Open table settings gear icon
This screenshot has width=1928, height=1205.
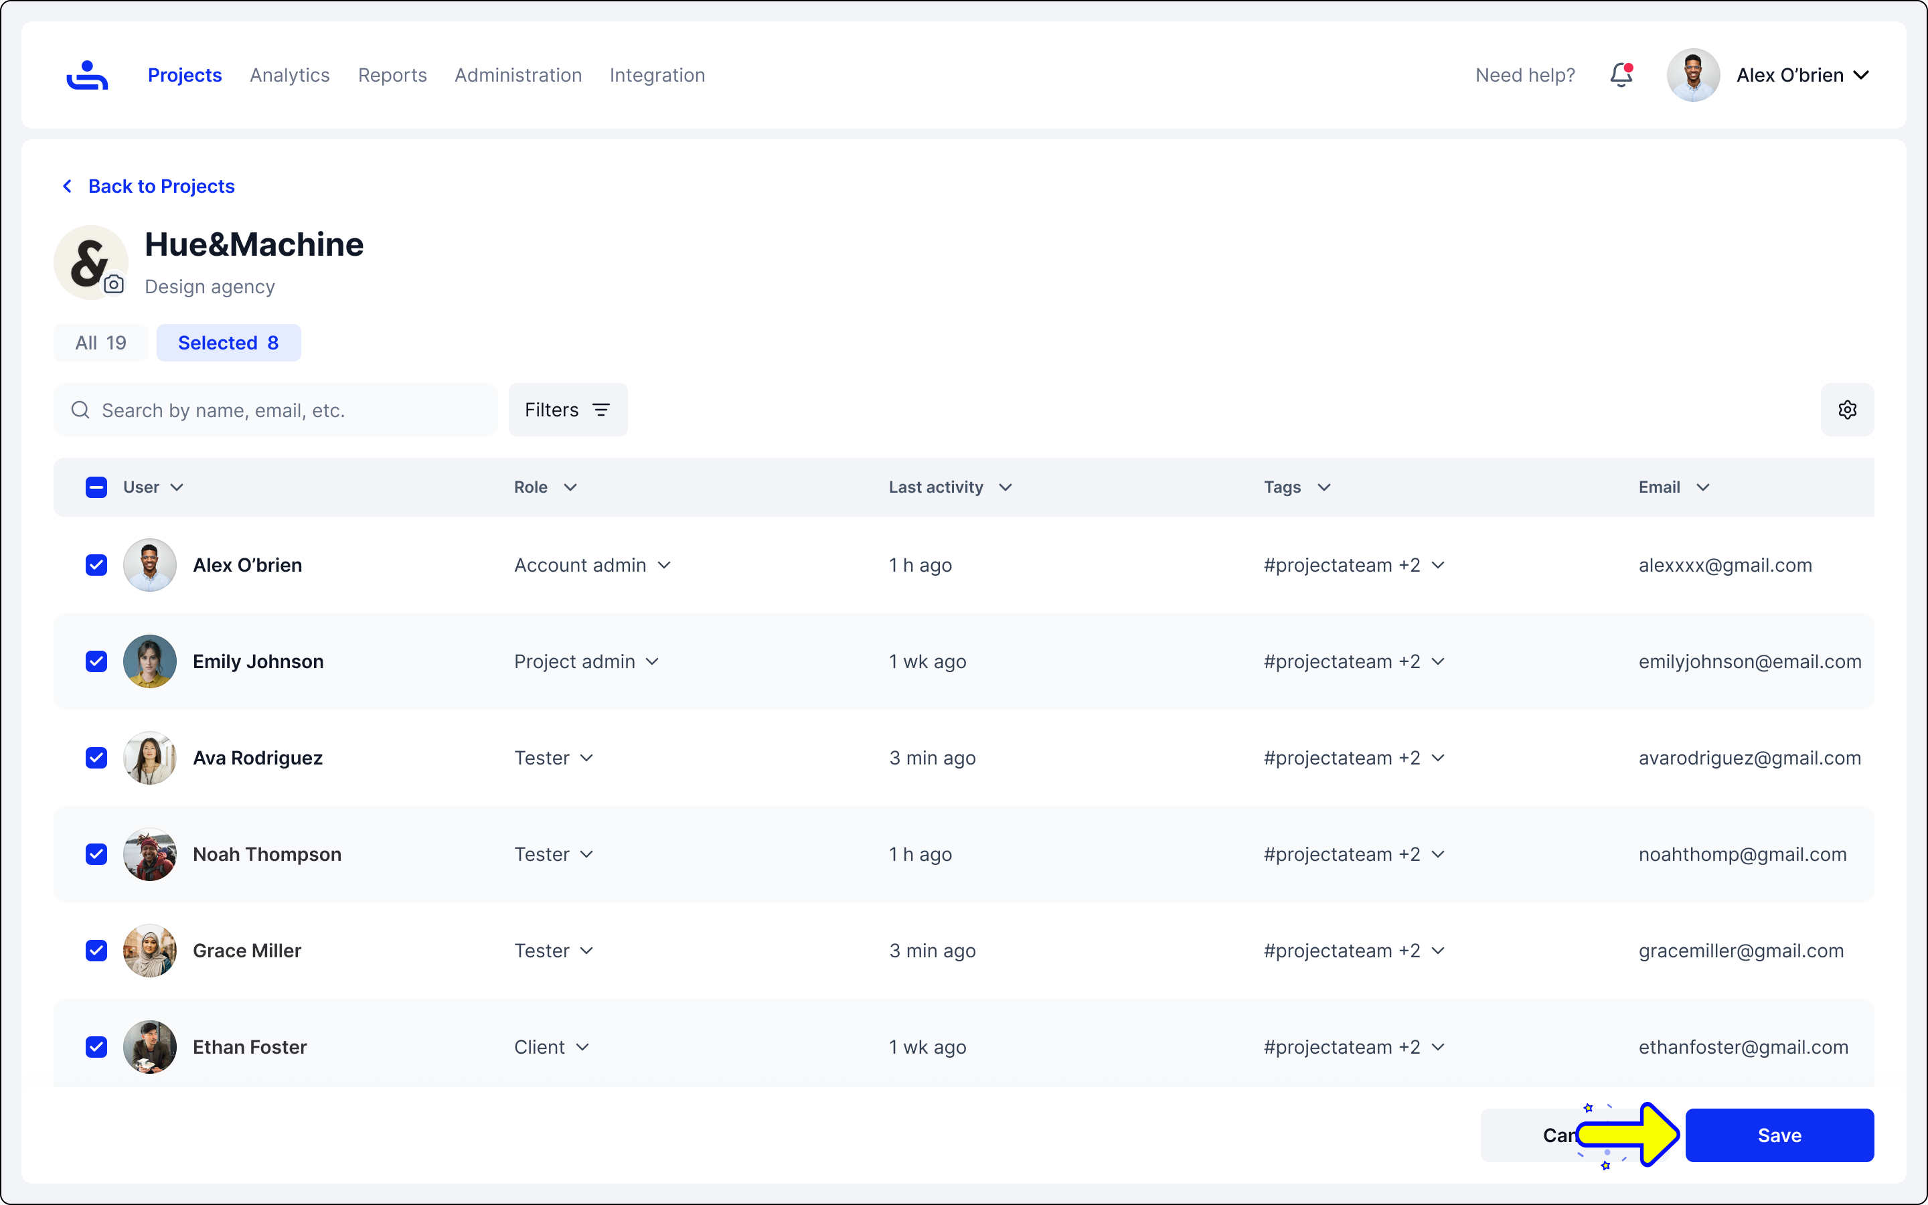click(x=1847, y=410)
